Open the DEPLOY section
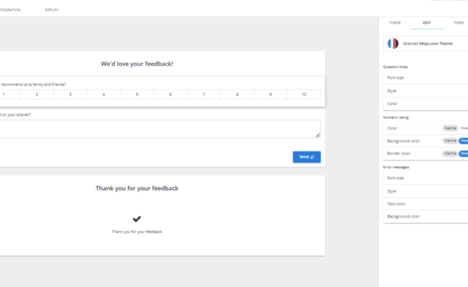Image resolution: width=468 pixels, height=287 pixels. pyautogui.click(x=51, y=9)
